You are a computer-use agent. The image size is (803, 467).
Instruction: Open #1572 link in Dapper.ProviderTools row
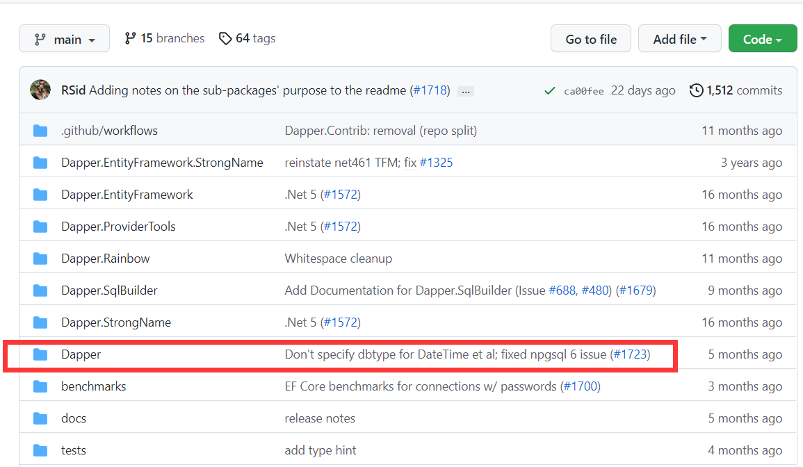pos(341,227)
